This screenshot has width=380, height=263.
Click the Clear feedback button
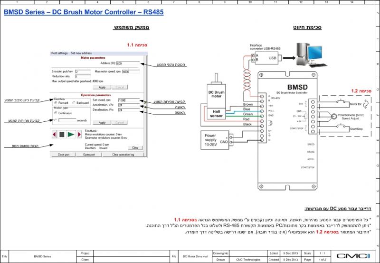pos(135,148)
